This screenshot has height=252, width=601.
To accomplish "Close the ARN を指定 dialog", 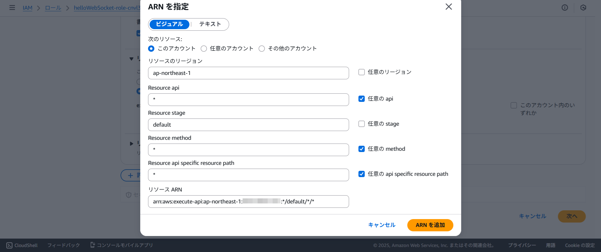I will point(449,7).
